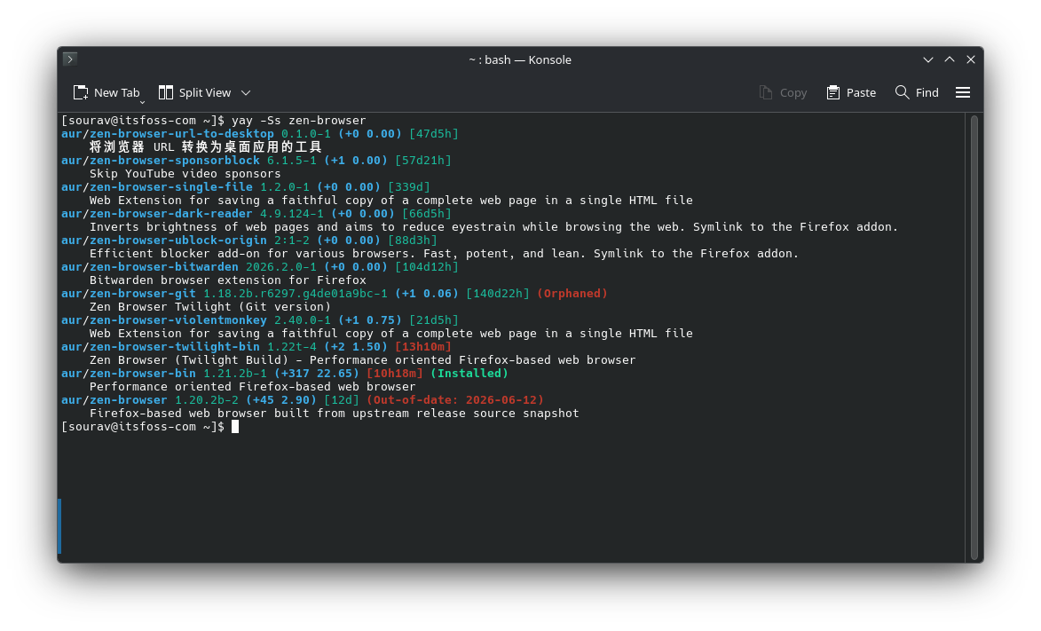Click the '[140d22h]' timestamp
The width and height of the screenshot is (1041, 631).
498,293
